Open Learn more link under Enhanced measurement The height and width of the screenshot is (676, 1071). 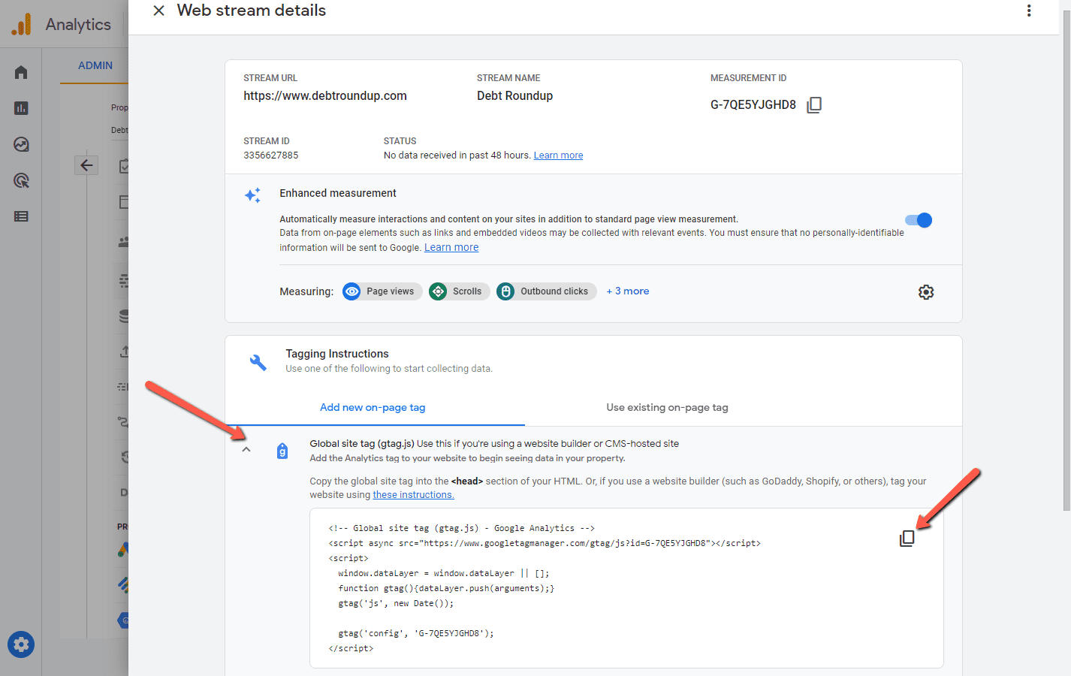coord(451,248)
